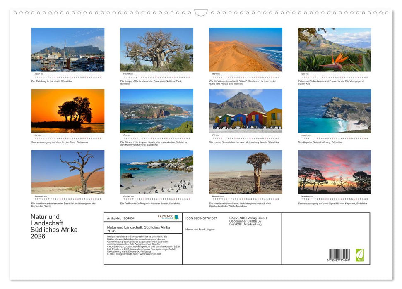This screenshot has width=402, height=289.
Task: Open the Sandwich Harbour dune photo
Action: coord(246,50)
